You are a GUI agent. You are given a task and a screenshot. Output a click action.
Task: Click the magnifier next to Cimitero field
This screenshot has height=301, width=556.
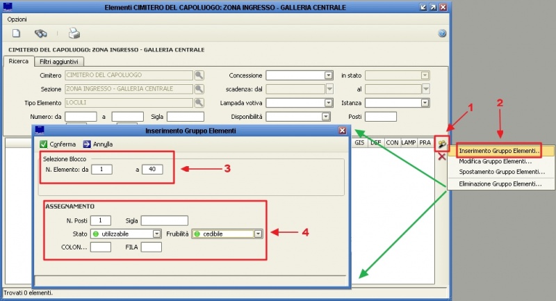point(199,75)
